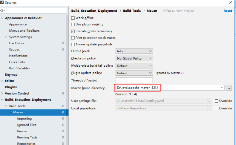Click the IntelliJ Settings window icon
Viewport: 236px width, 145px height.
point(2,2)
